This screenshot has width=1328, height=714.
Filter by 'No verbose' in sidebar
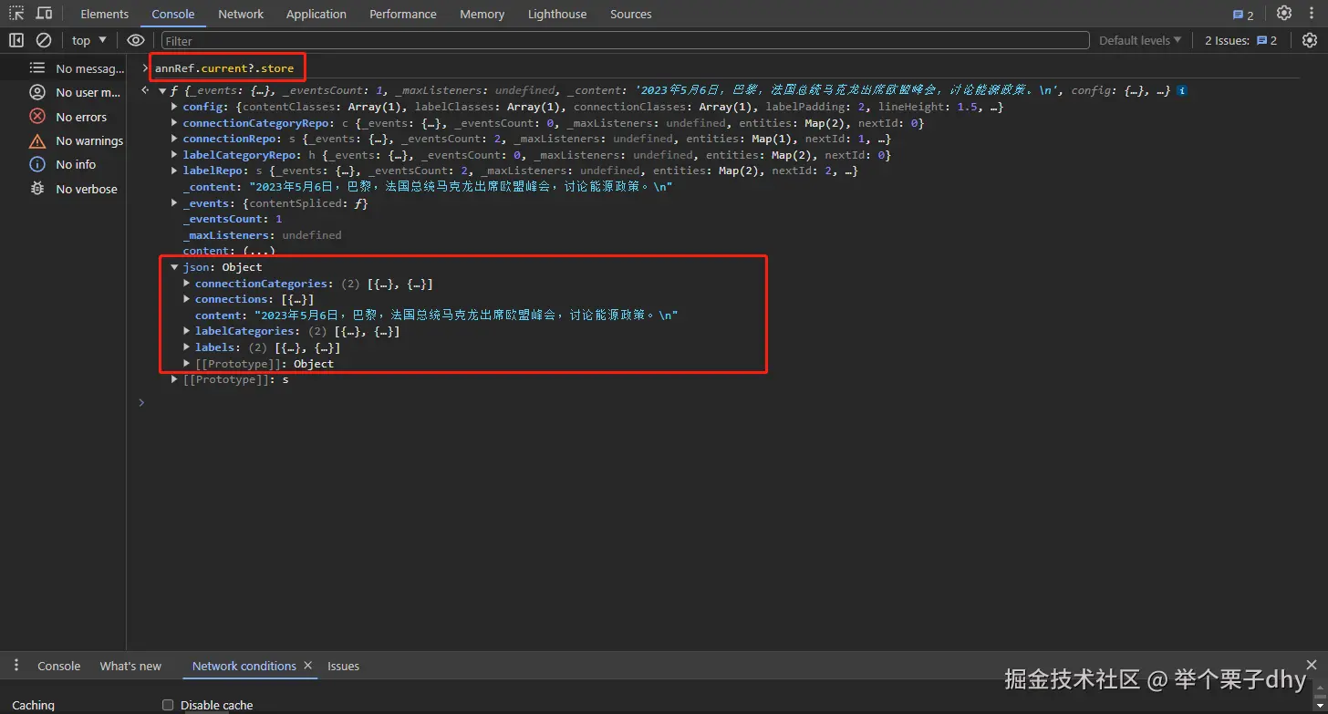(73, 189)
